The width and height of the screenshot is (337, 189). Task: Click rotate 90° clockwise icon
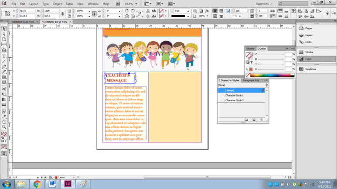[x=126, y=11]
